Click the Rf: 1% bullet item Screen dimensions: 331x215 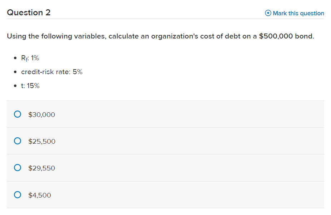pos(30,58)
